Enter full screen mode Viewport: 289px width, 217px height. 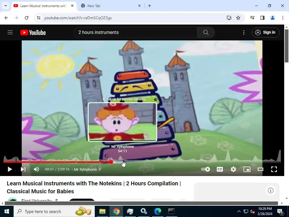click(274, 169)
